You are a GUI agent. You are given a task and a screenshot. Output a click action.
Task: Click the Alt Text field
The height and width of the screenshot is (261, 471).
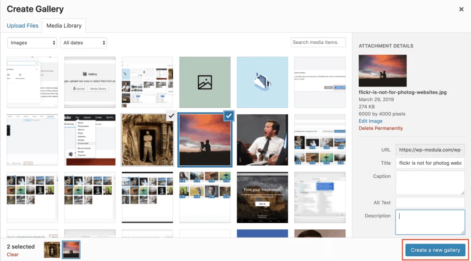(430, 203)
